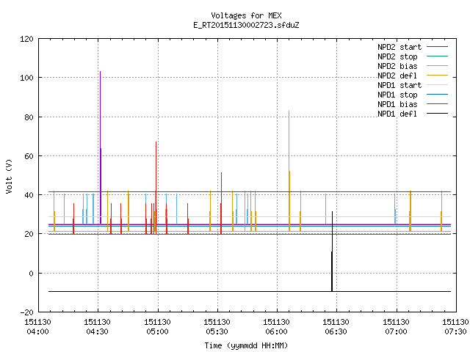Click the x-axis tick label 04:30
The image size is (470, 352).
[x=97, y=331]
